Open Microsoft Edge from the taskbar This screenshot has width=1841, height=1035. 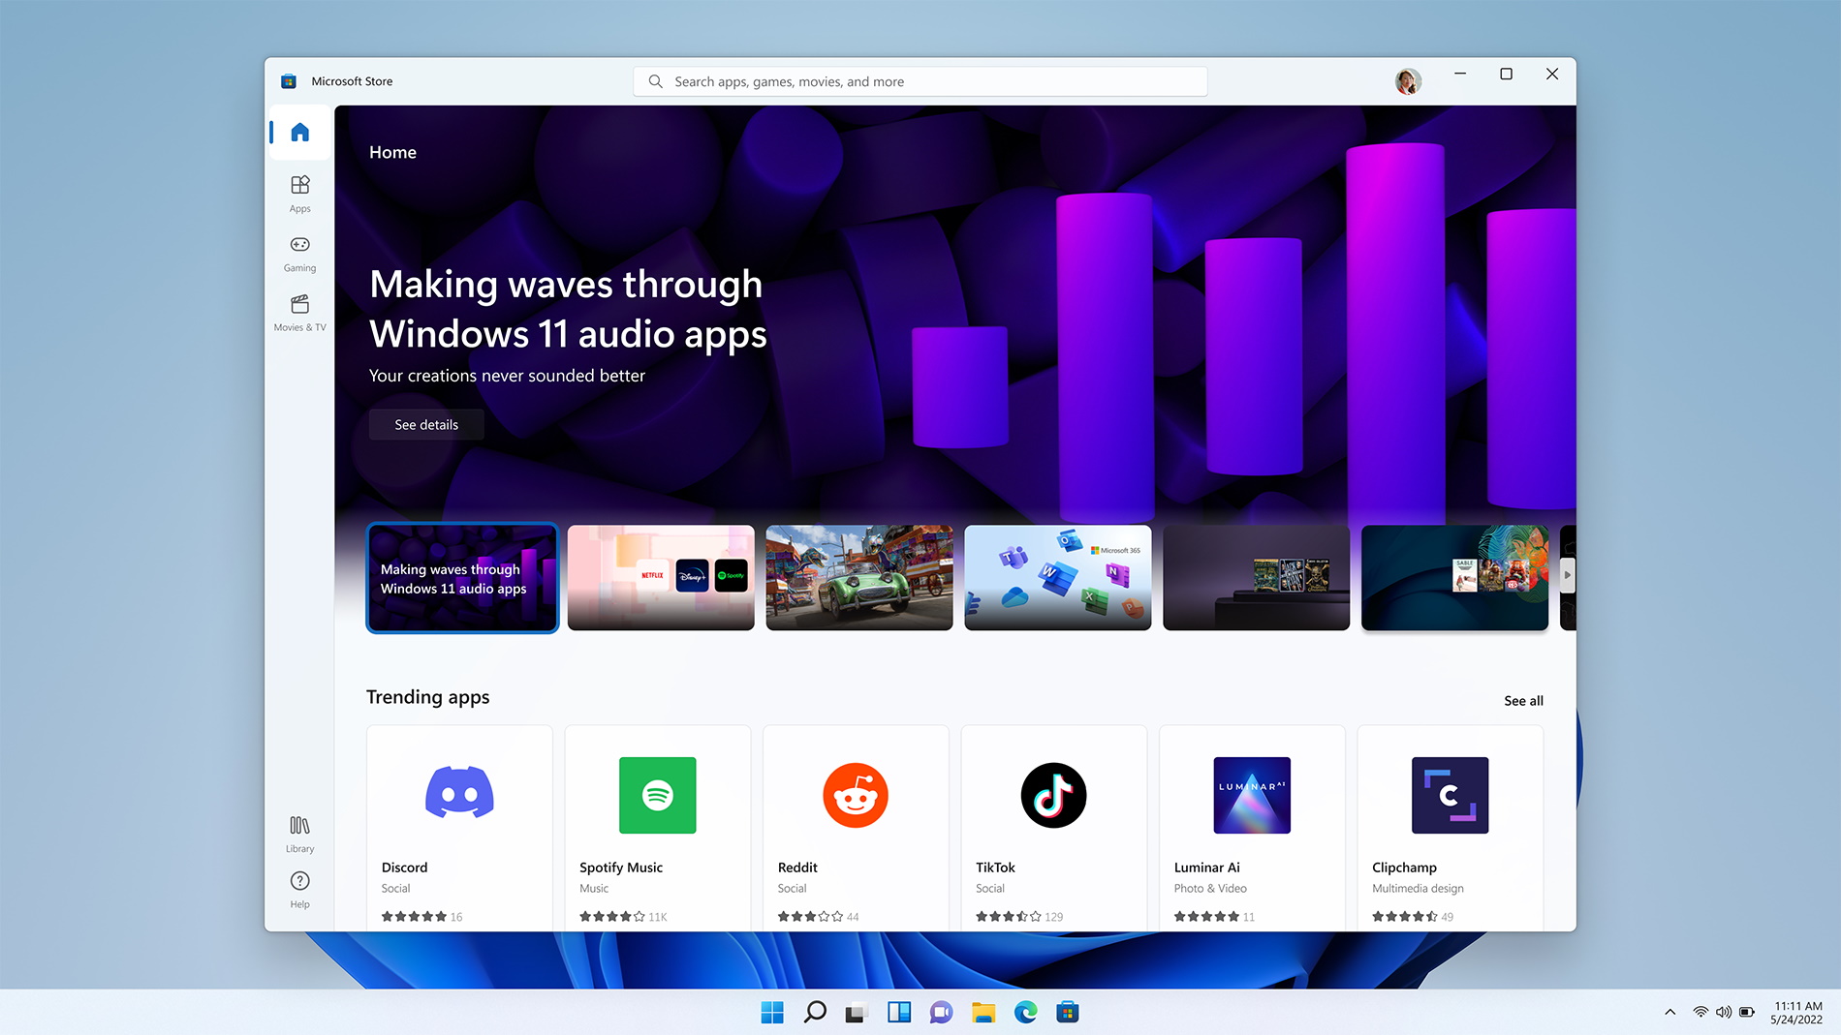1025,1012
